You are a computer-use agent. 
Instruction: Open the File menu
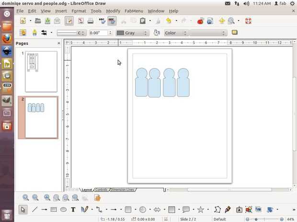(x=20, y=11)
